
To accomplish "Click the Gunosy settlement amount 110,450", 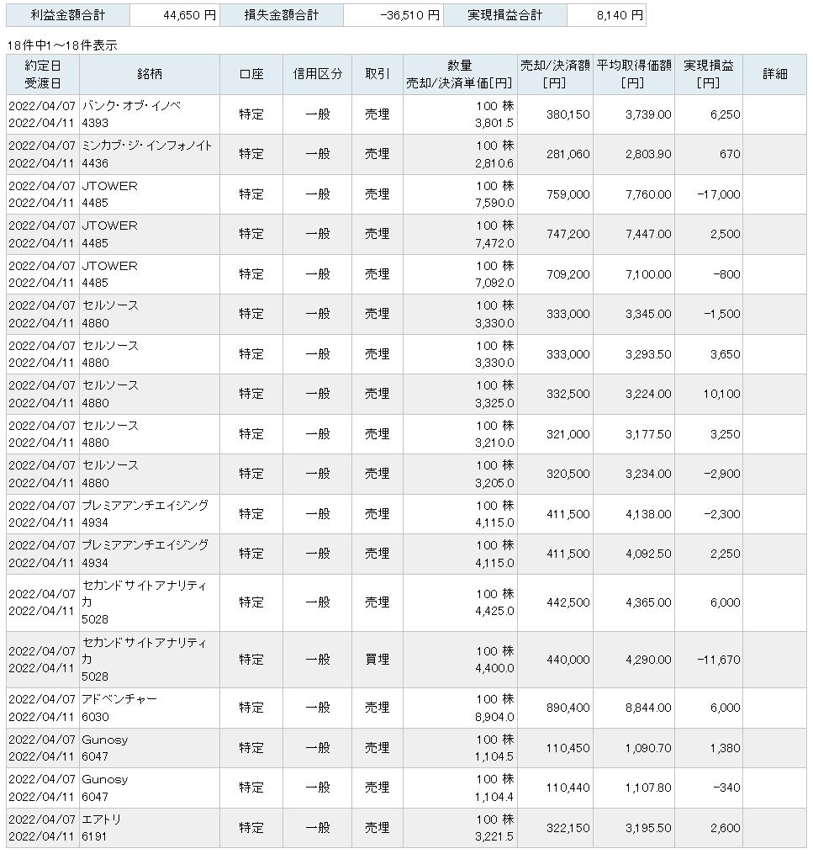I will click(568, 748).
